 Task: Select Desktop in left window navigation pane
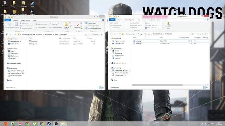14,44
